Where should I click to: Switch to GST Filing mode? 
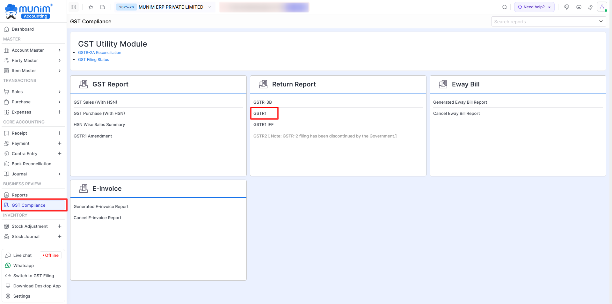tap(33, 276)
